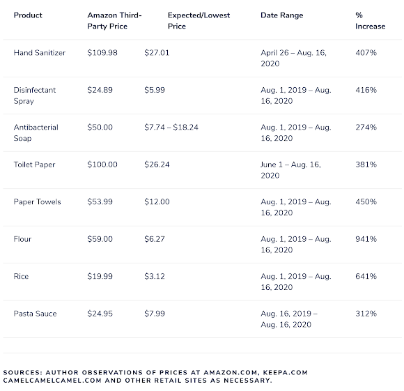Select the Antibacterial Soap product cell

tap(36, 132)
